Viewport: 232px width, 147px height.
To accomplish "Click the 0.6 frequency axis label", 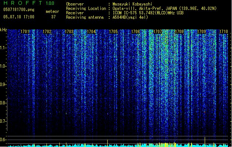I will pyautogui.click(x=3, y=140).
